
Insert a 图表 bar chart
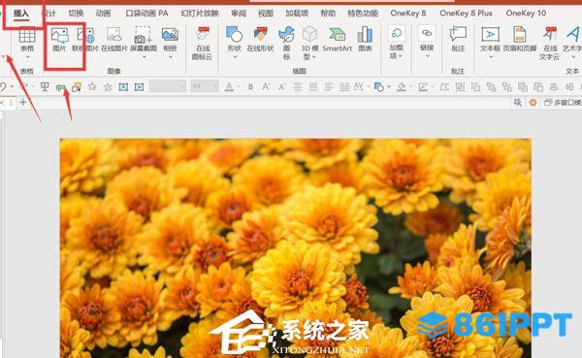pos(365,35)
